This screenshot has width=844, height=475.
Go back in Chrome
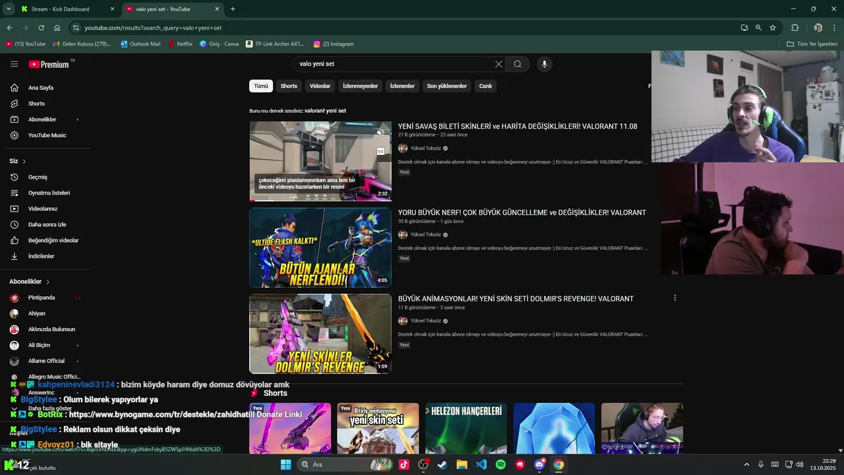9,28
